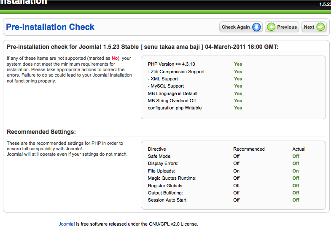
Task: Click the blue down-arrow Check Again icon
Action: click(256, 27)
